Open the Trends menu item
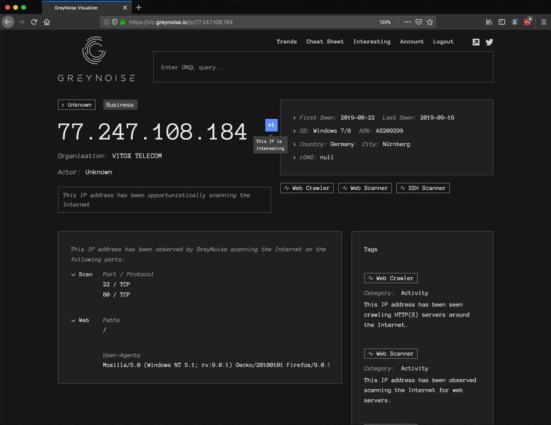This screenshot has width=551, height=425. point(287,42)
